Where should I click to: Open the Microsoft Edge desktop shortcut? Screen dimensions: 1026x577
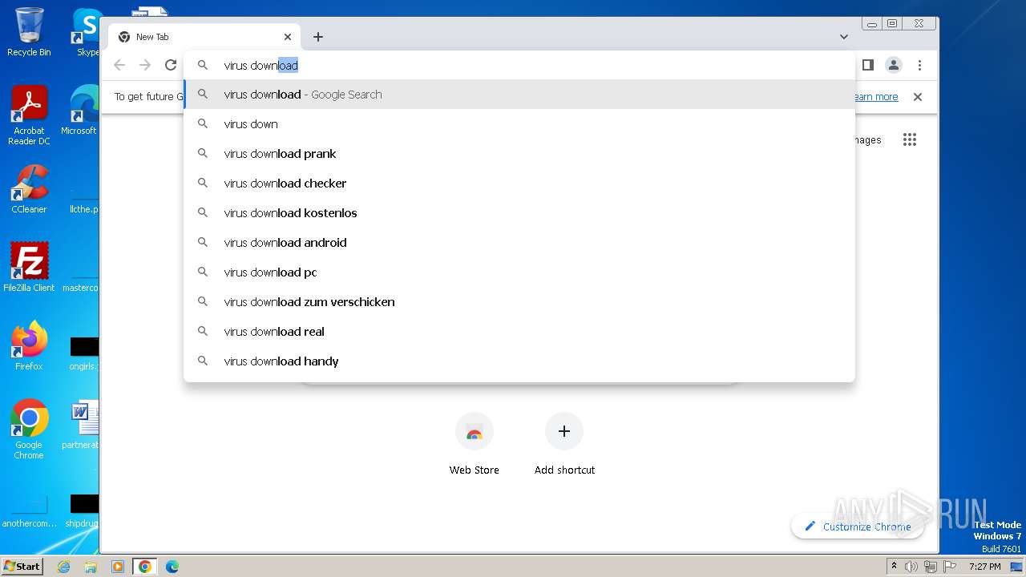(80, 111)
